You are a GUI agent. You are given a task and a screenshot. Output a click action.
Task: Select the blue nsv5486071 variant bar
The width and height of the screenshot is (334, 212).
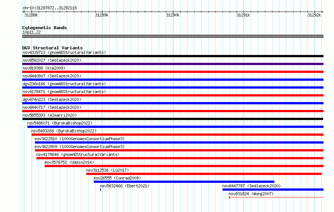[x=175, y=127]
